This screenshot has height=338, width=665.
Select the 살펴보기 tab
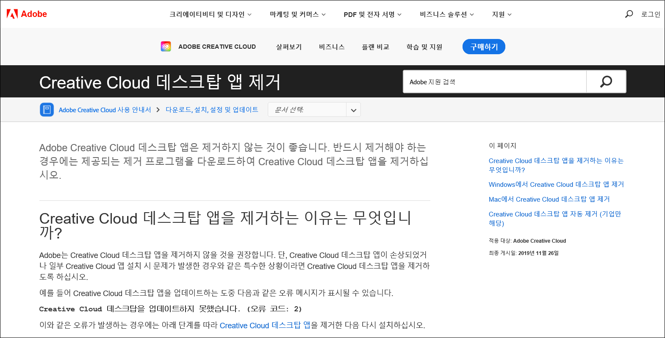click(x=289, y=47)
